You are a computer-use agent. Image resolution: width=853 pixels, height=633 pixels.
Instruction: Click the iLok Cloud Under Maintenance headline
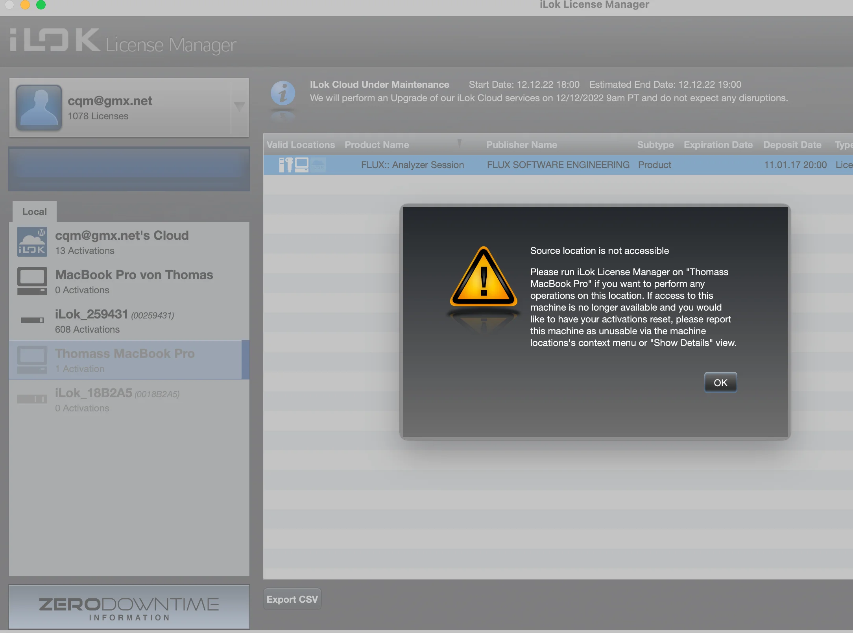tap(379, 85)
